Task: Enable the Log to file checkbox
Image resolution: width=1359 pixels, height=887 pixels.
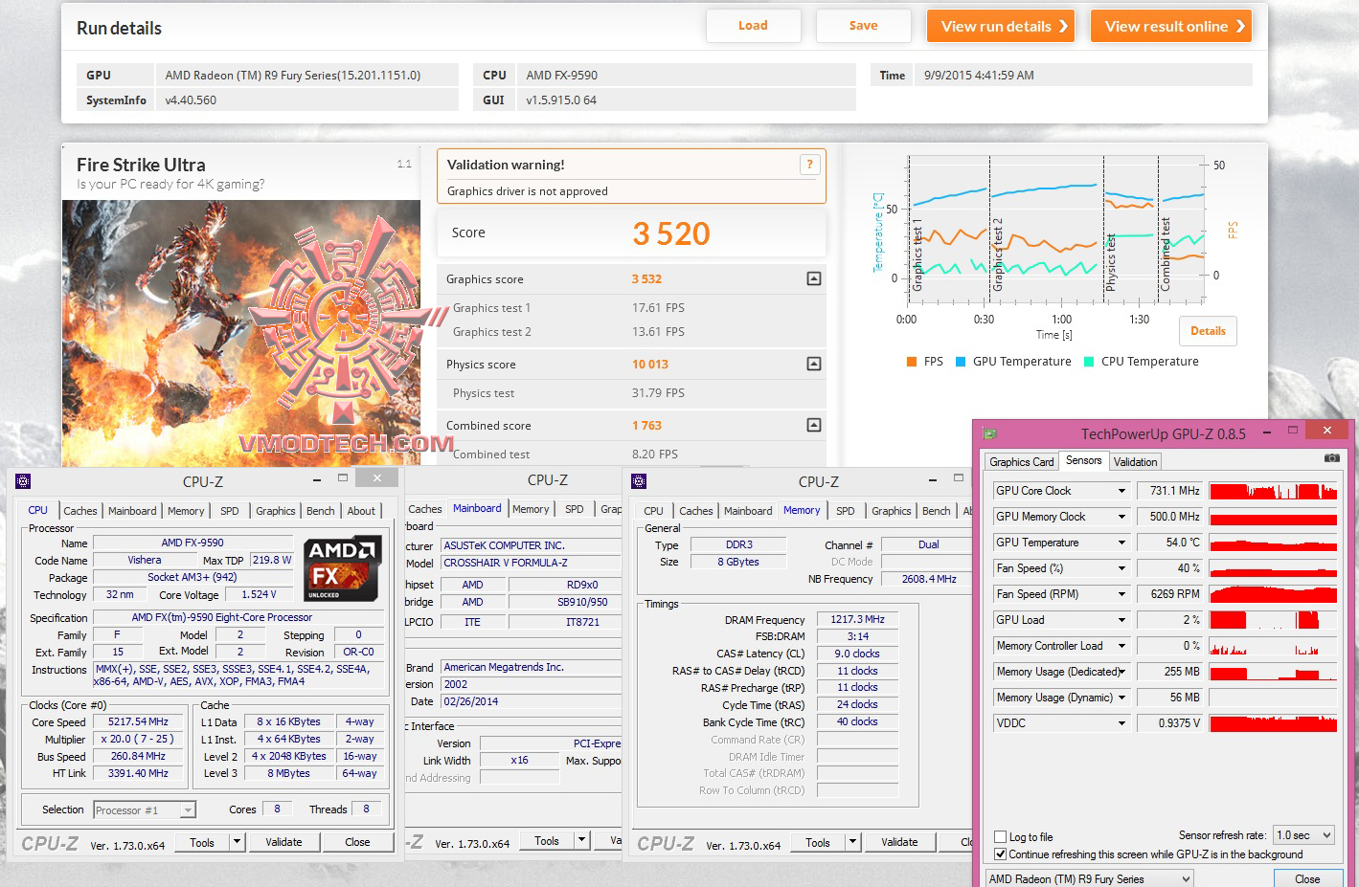Action: pyautogui.click(x=1001, y=836)
